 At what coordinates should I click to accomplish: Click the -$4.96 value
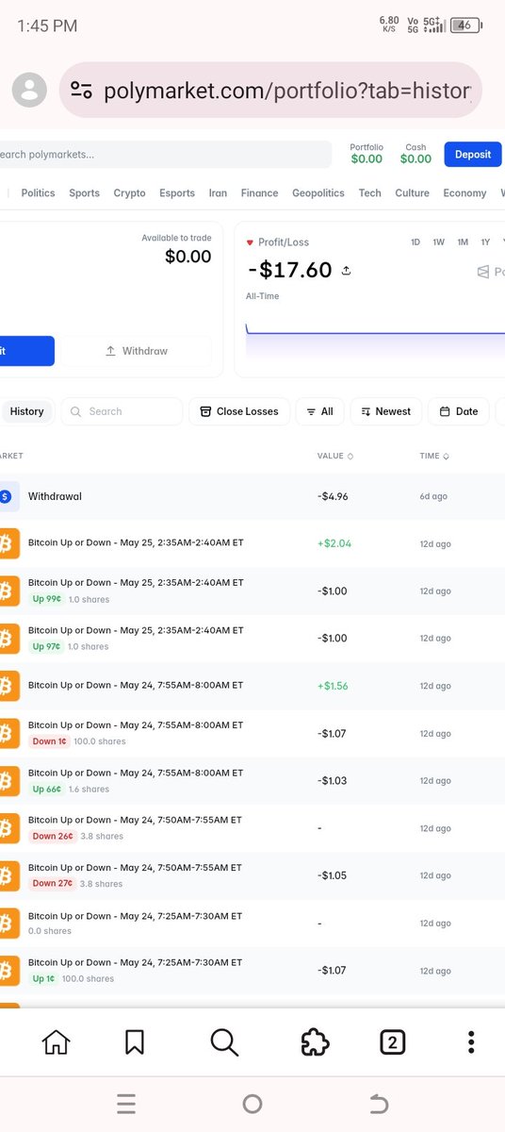click(333, 496)
